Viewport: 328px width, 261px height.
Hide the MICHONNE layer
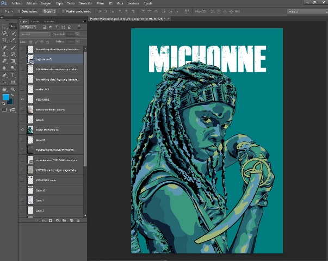coord(22,100)
